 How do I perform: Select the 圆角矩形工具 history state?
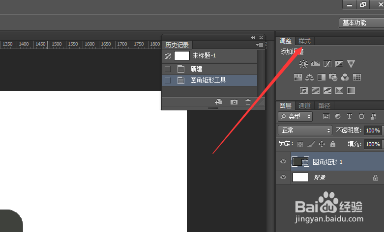[209, 80]
